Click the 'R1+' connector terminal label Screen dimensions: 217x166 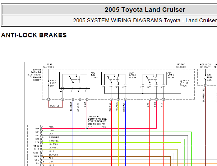click(37, 129)
